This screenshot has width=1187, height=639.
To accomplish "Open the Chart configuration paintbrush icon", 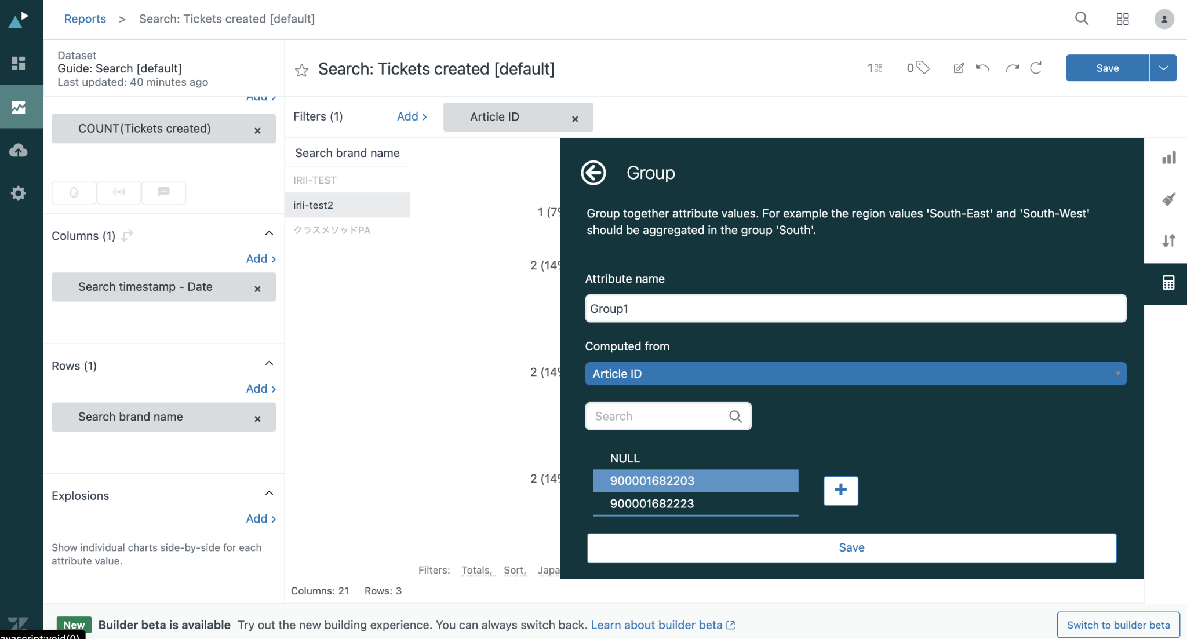I will click(x=1168, y=199).
